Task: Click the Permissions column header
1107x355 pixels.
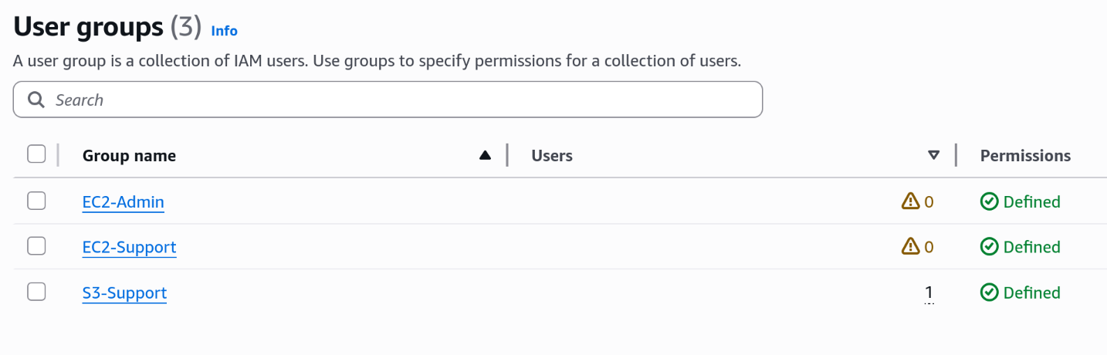Action: coord(1025,156)
